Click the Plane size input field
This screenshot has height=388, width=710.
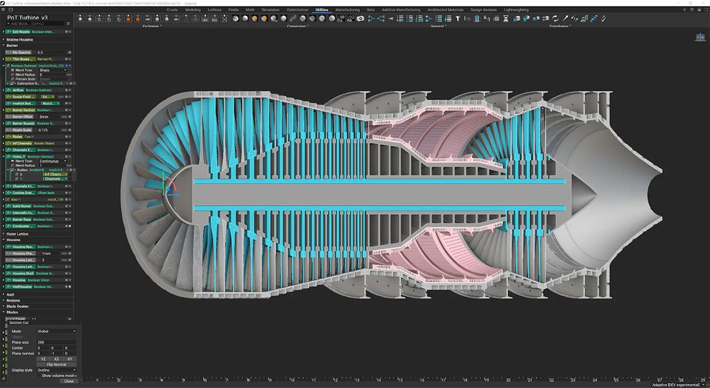click(x=56, y=342)
